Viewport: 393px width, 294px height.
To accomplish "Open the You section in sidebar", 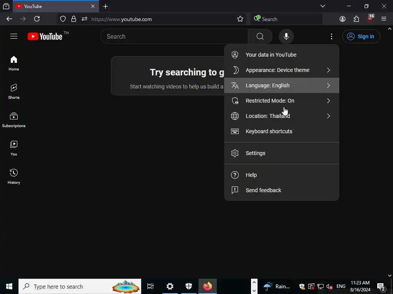I will [14, 148].
